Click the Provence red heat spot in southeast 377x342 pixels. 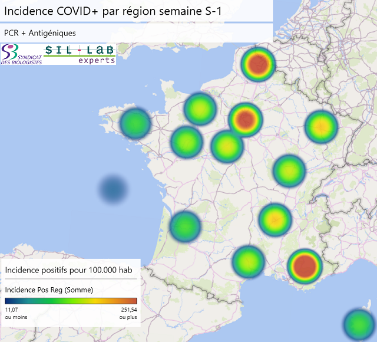305,266
